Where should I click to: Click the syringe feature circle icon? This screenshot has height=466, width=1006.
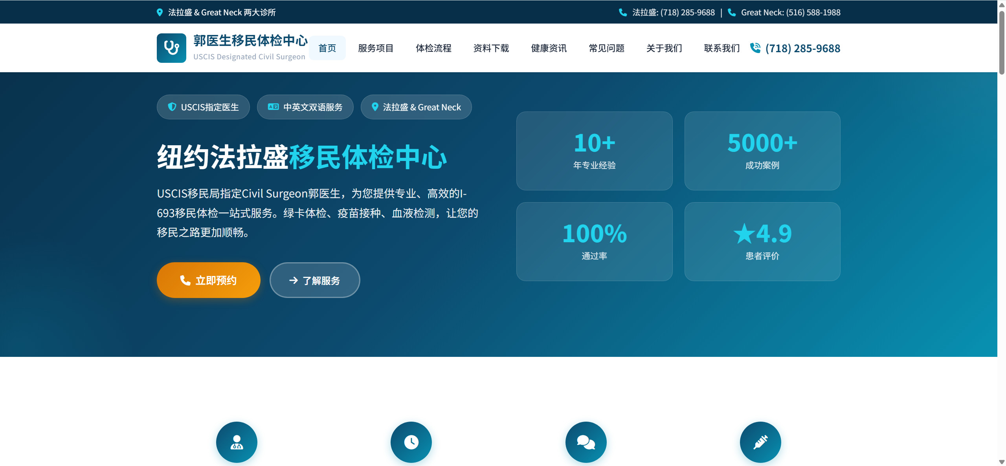(760, 442)
